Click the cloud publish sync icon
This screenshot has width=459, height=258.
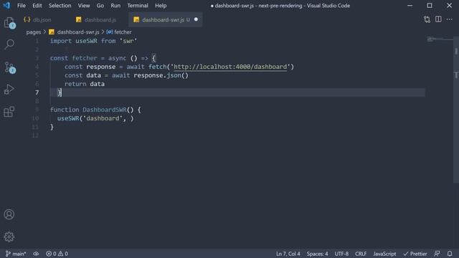[36, 254]
